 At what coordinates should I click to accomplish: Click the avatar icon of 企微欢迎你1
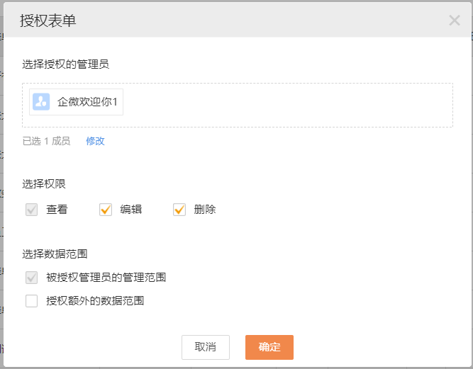(x=41, y=102)
